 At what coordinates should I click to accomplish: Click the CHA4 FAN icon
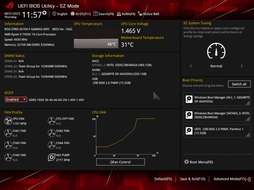tap(51, 145)
